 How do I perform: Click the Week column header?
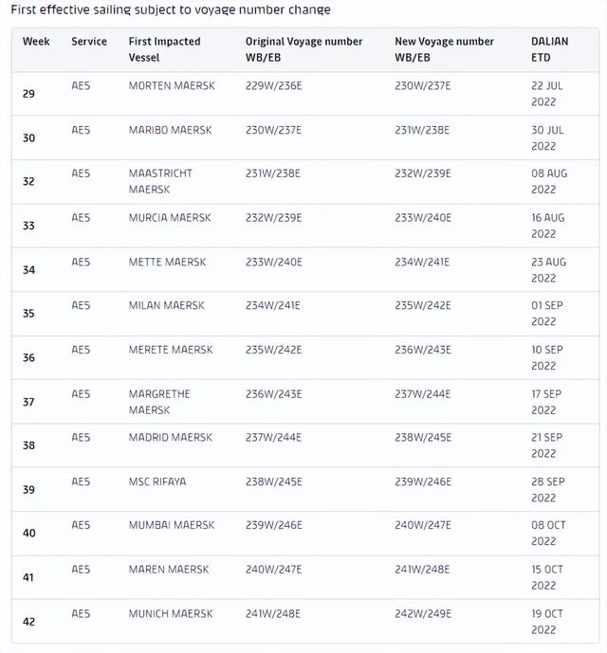click(36, 42)
